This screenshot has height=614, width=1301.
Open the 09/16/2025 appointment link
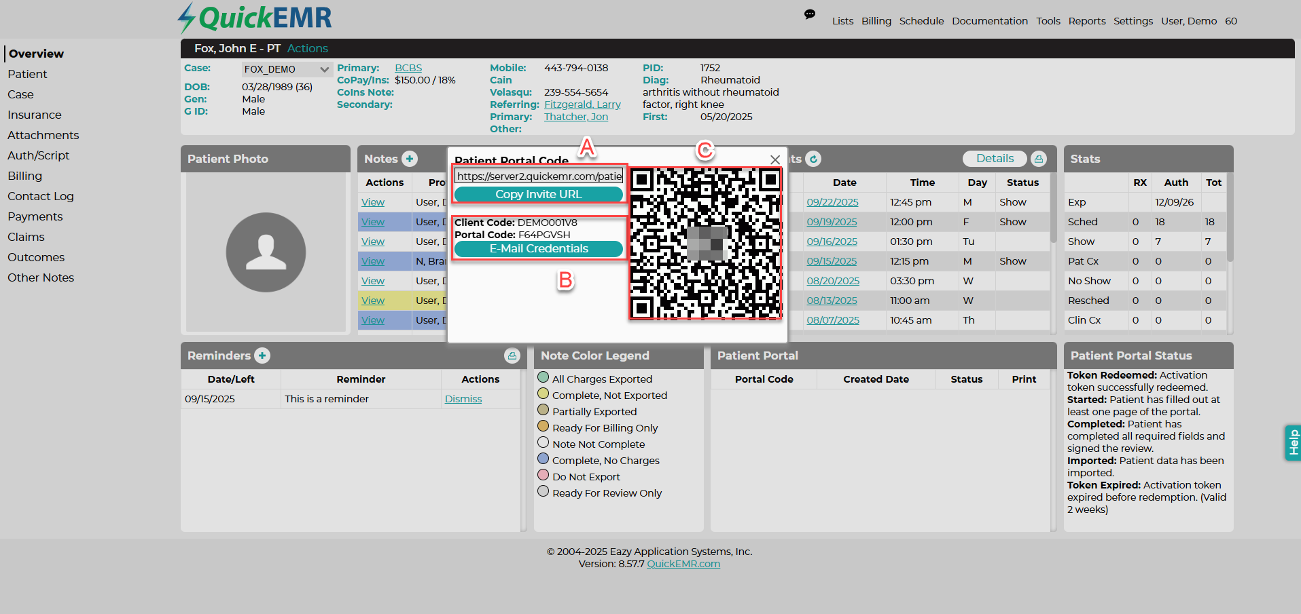[832, 242]
